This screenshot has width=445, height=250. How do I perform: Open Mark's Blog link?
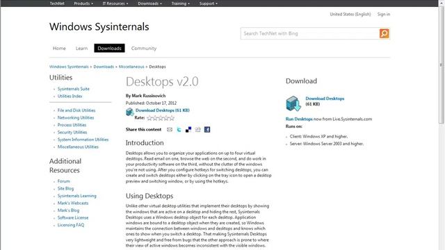pyautogui.click(x=68, y=210)
